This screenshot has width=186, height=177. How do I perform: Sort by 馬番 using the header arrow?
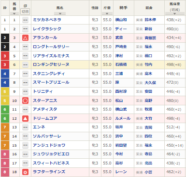point(14,13)
